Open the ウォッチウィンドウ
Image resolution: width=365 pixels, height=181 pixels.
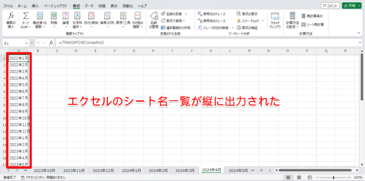tap(275, 20)
